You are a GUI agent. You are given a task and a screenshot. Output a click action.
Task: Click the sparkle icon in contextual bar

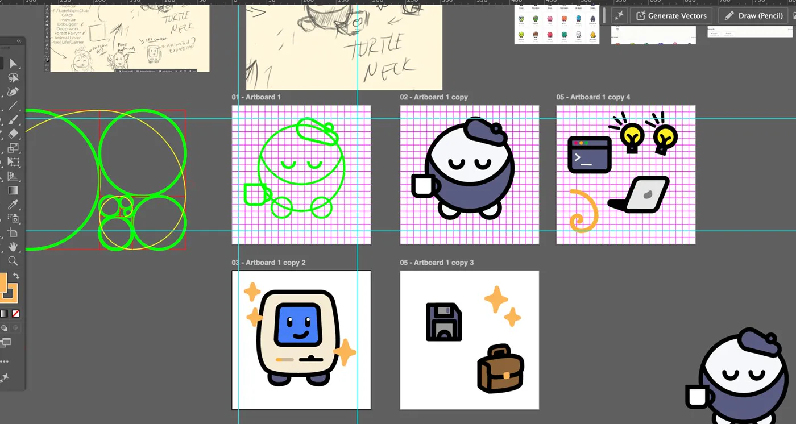[x=619, y=15]
